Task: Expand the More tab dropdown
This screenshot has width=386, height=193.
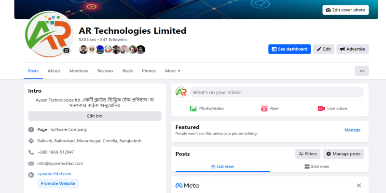Action: (173, 71)
